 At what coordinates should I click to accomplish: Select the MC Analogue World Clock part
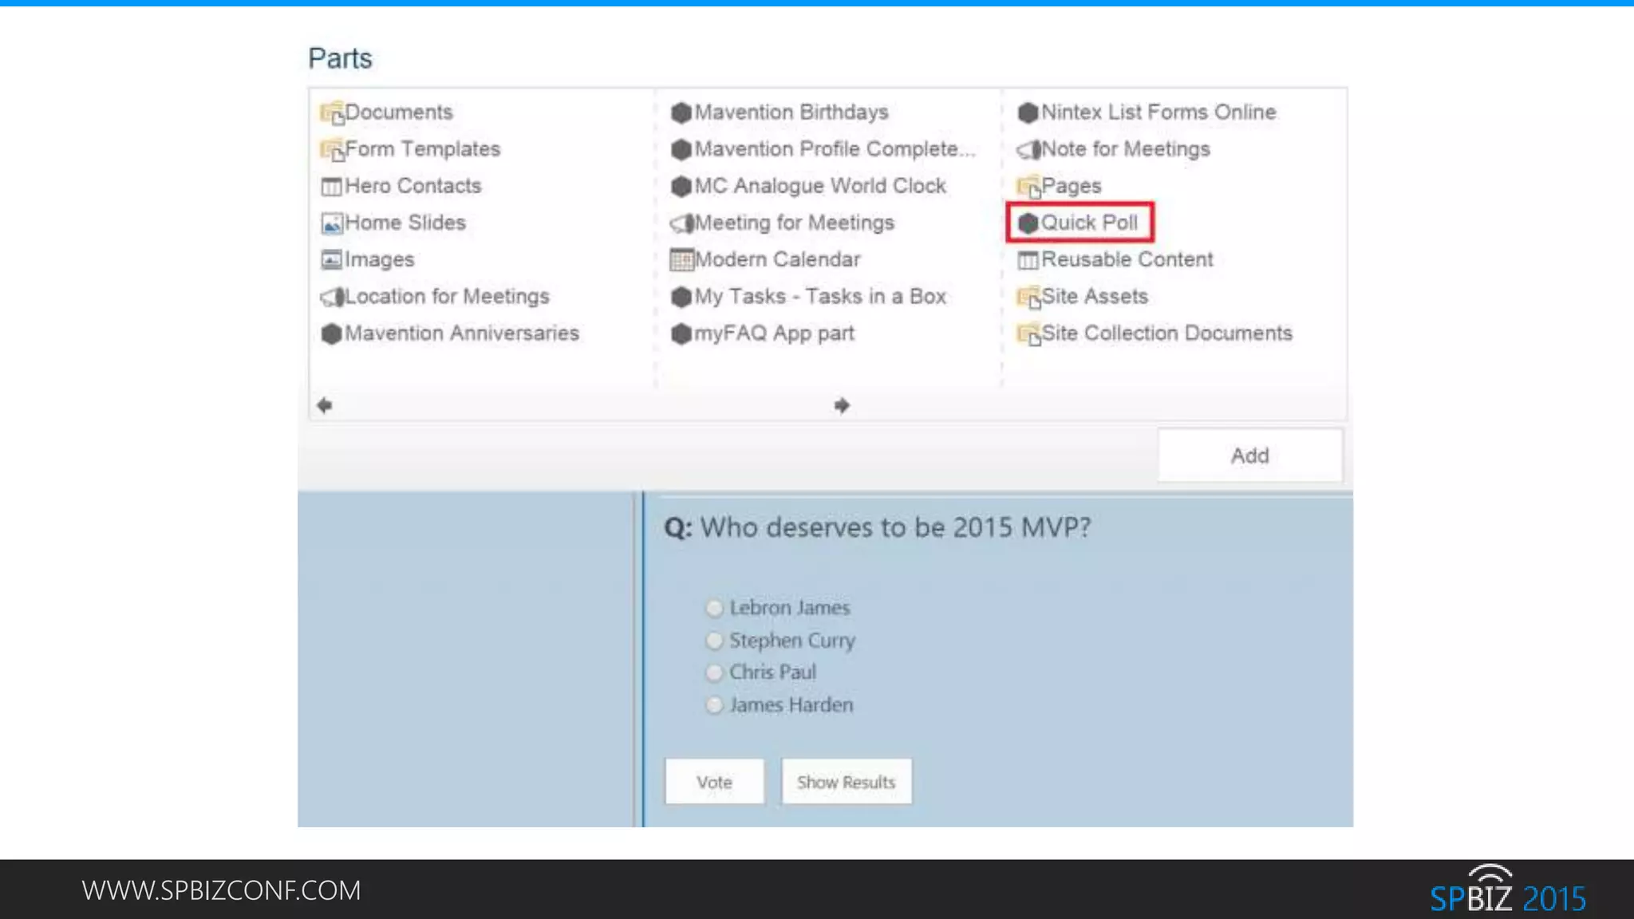[x=819, y=186]
